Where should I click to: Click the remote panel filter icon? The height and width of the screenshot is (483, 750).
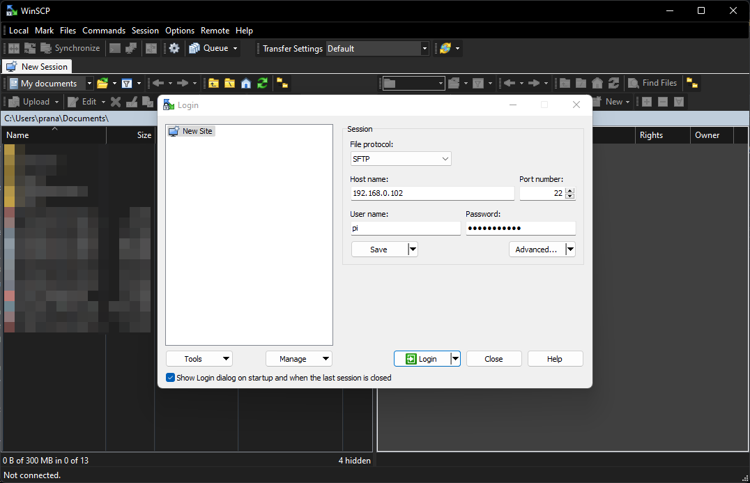coord(478,84)
